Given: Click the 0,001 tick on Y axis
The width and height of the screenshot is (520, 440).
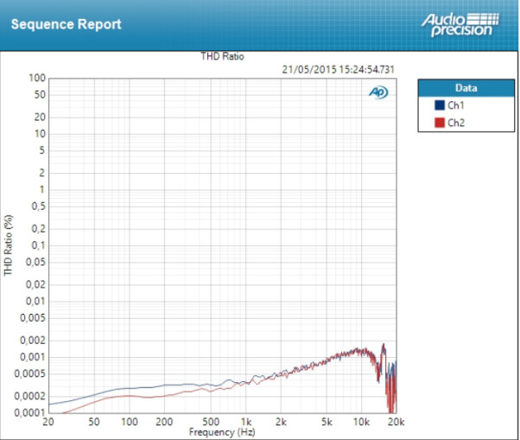Looking at the screenshot, I should point(33,357).
